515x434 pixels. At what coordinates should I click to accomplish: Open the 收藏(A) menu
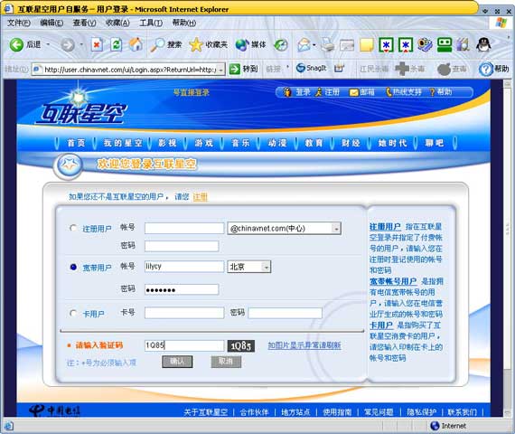click(x=117, y=23)
